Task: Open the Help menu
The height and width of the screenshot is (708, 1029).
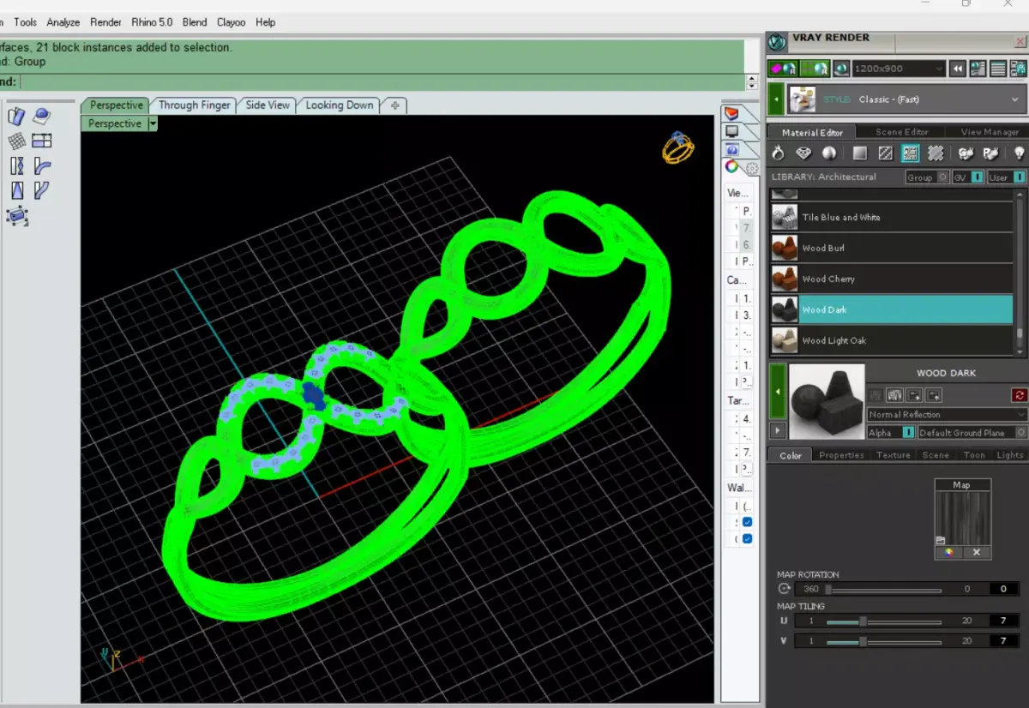Action: tap(265, 22)
